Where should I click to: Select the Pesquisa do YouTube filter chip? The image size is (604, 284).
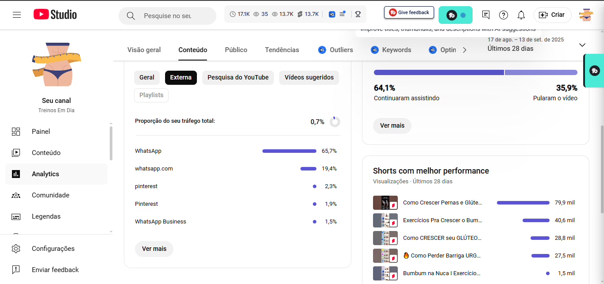[x=238, y=77]
